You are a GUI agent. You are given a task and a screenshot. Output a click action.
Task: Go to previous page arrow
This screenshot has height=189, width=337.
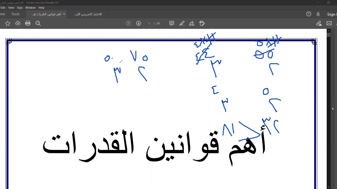[128, 23]
